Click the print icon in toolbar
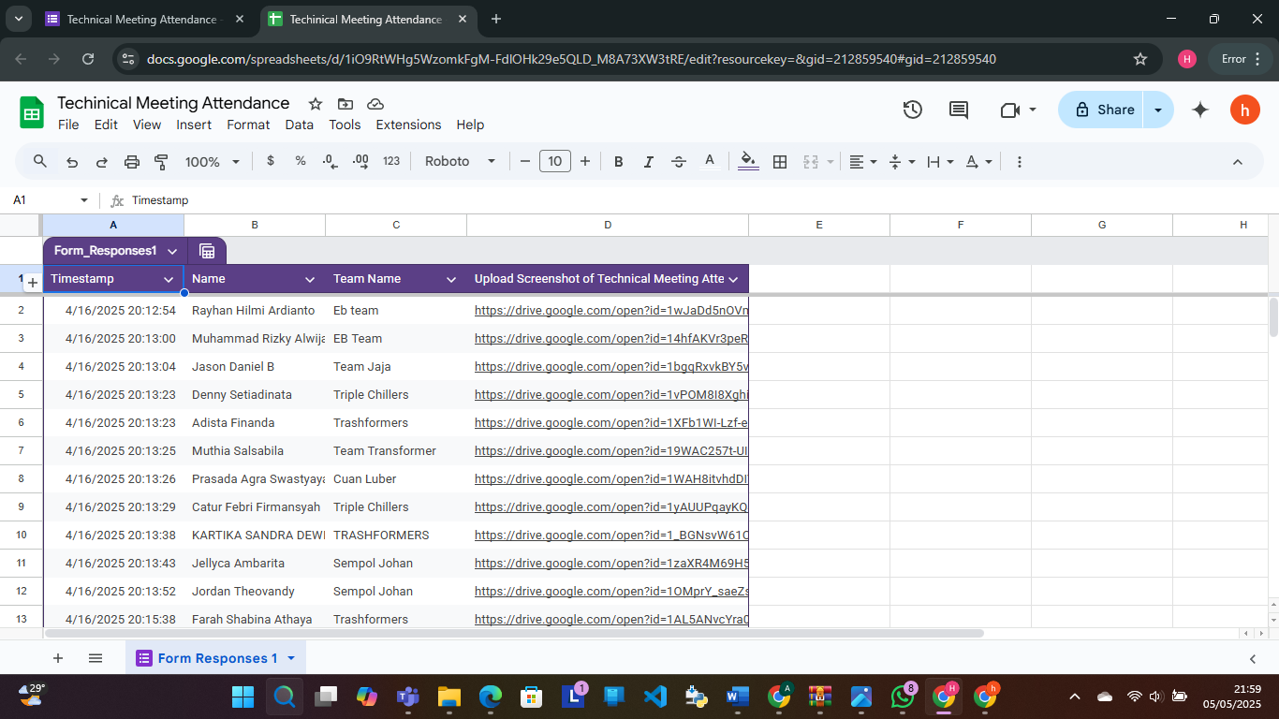This screenshot has width=1279, height=719. tap(132, 162)
